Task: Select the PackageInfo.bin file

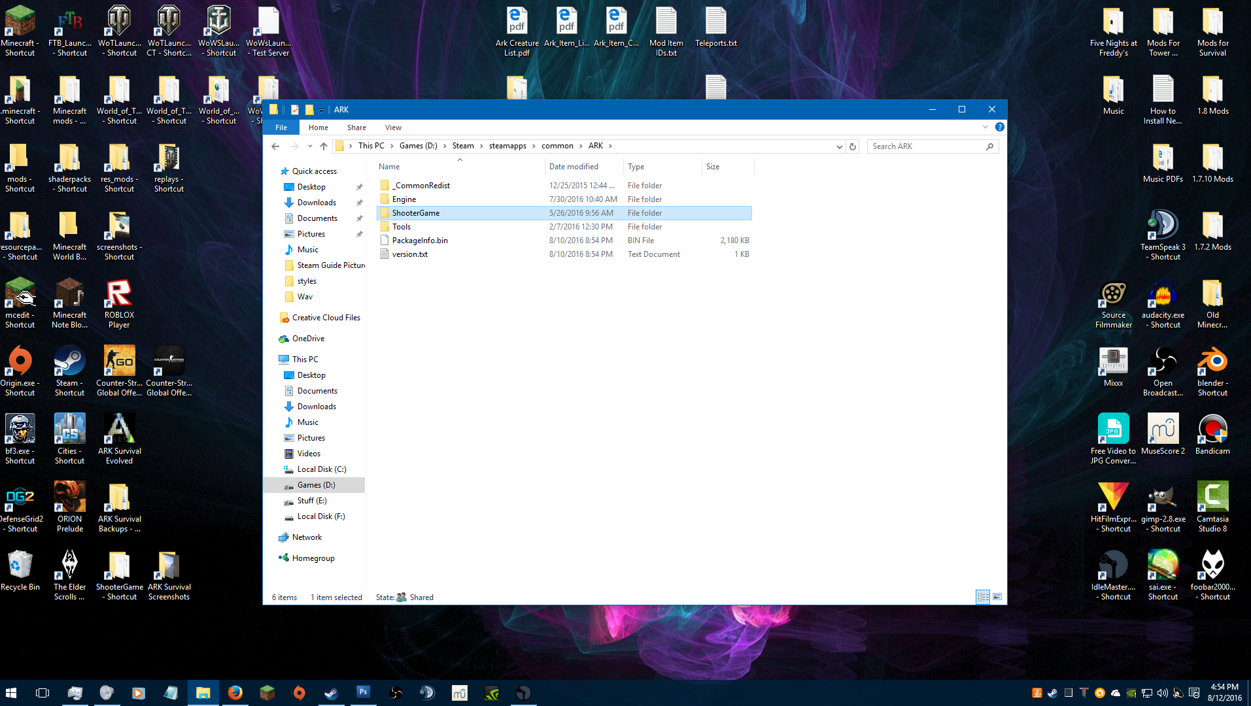Action: (420, 241)
